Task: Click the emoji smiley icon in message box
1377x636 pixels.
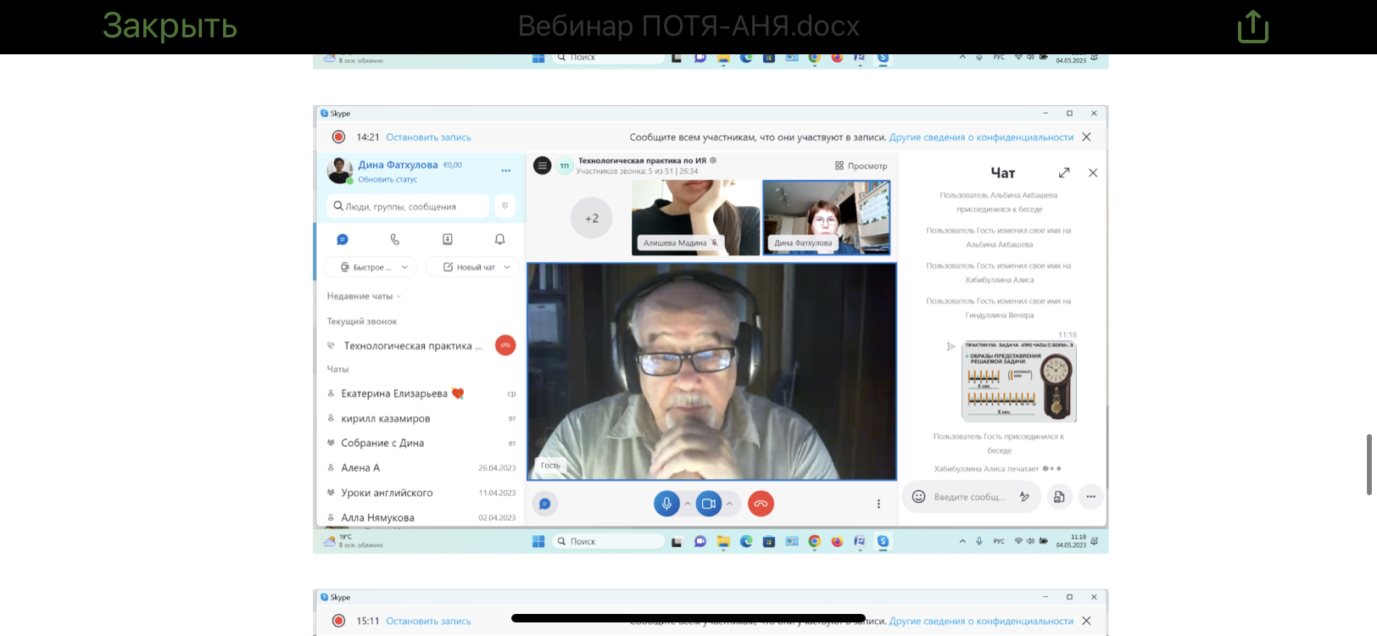Action: pos(918,497)
